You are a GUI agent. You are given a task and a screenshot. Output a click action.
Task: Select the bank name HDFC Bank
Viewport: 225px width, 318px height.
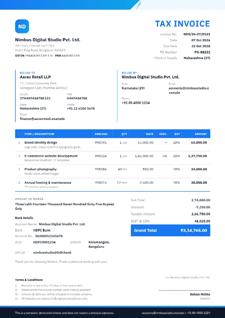click(x=42, y=230)
